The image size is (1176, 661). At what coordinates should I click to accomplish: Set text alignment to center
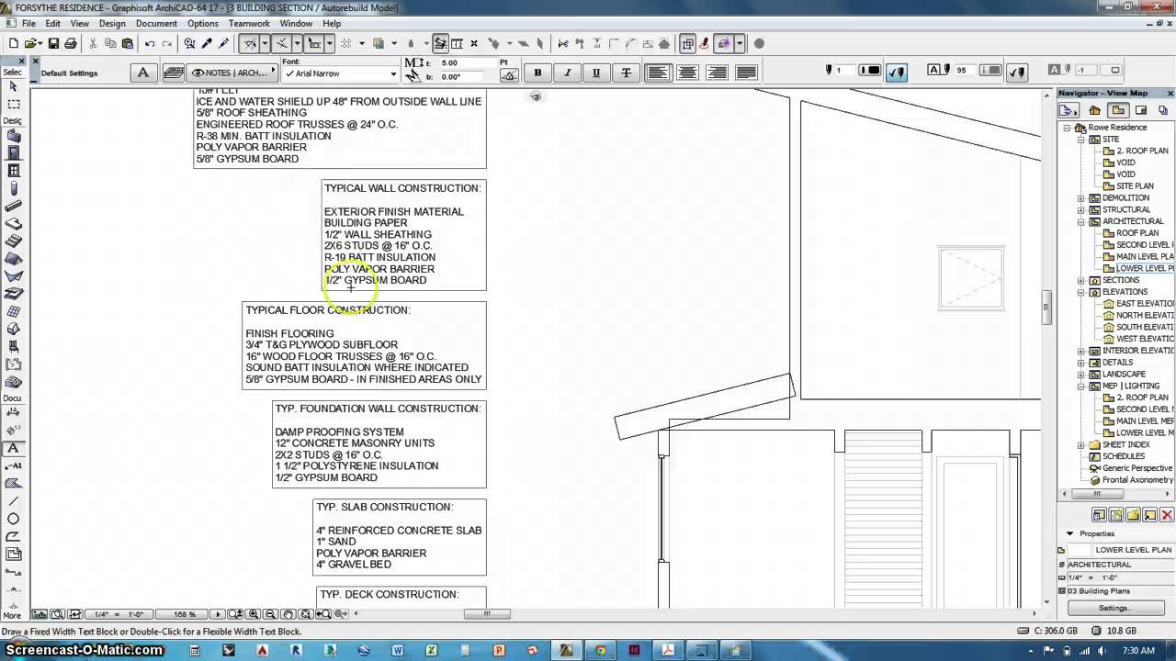pos(687,73)
